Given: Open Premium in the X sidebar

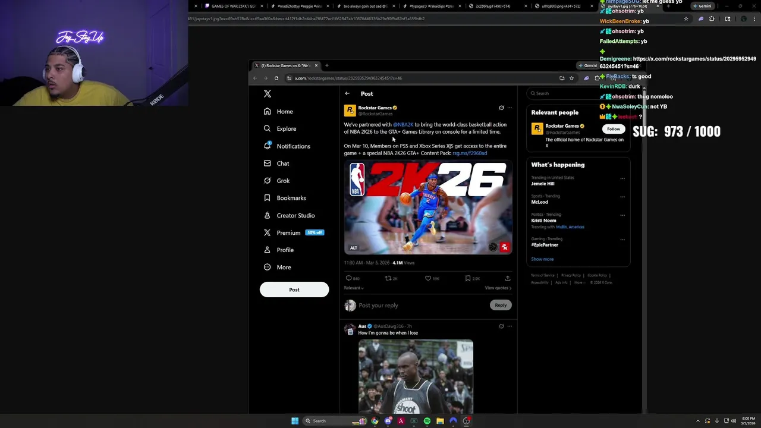Looking at the screenshot, I should click(x=294, y=232).
